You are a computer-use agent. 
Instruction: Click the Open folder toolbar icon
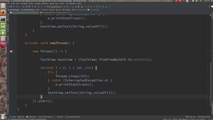coord(8,7)
